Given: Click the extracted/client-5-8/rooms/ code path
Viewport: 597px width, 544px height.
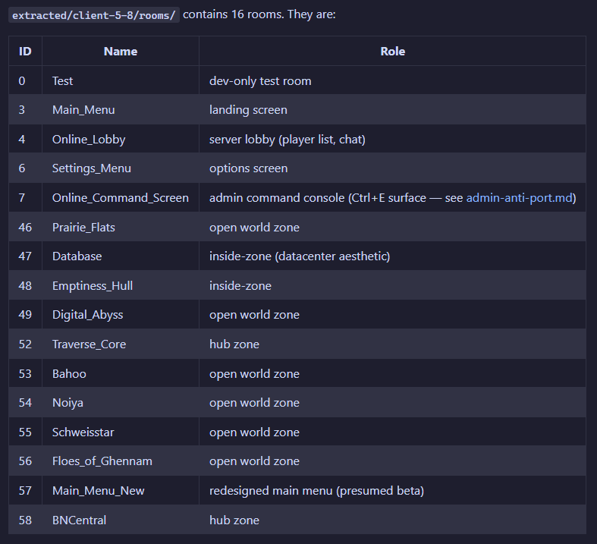Looking at the screenshot, I should 93,15.
